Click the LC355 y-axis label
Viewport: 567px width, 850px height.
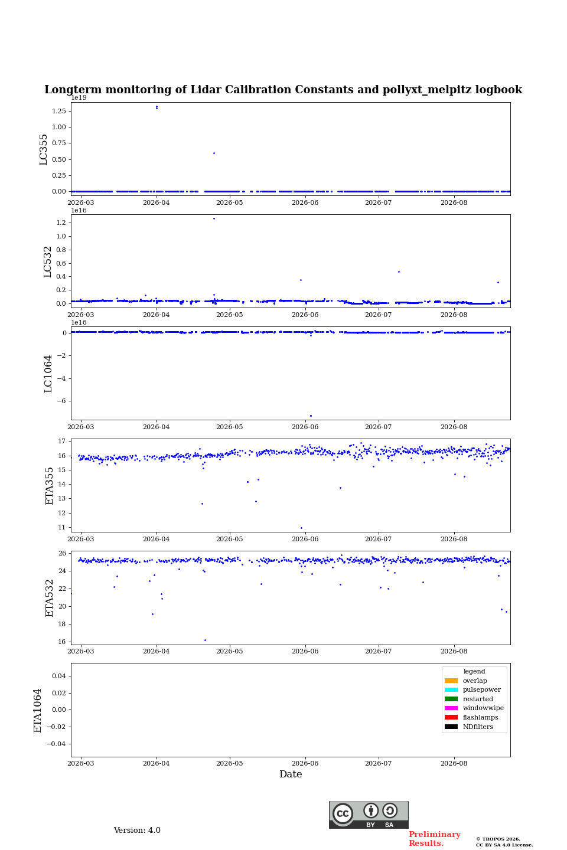click(44, 149)
